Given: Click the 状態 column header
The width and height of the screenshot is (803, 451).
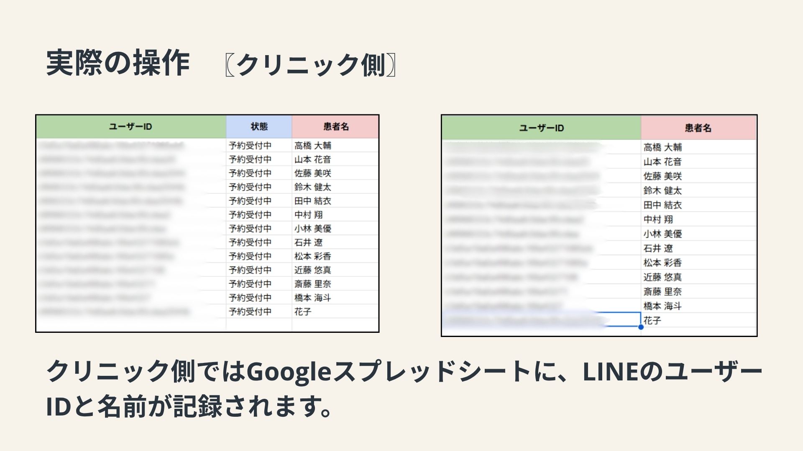Looking at the screenshot, I should (259, 127).
